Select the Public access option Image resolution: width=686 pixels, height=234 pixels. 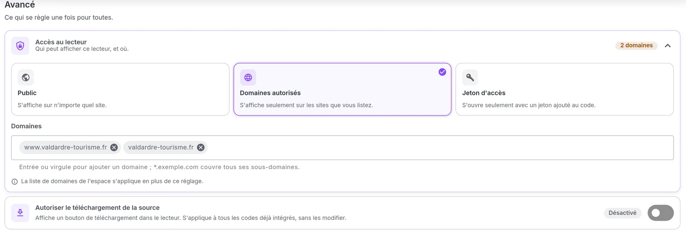(x=120, y=89)
